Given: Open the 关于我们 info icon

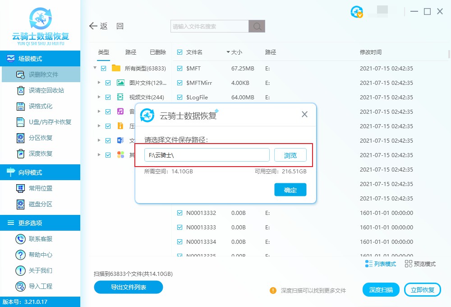Looking at the screenshot, I should click(20, 270).
